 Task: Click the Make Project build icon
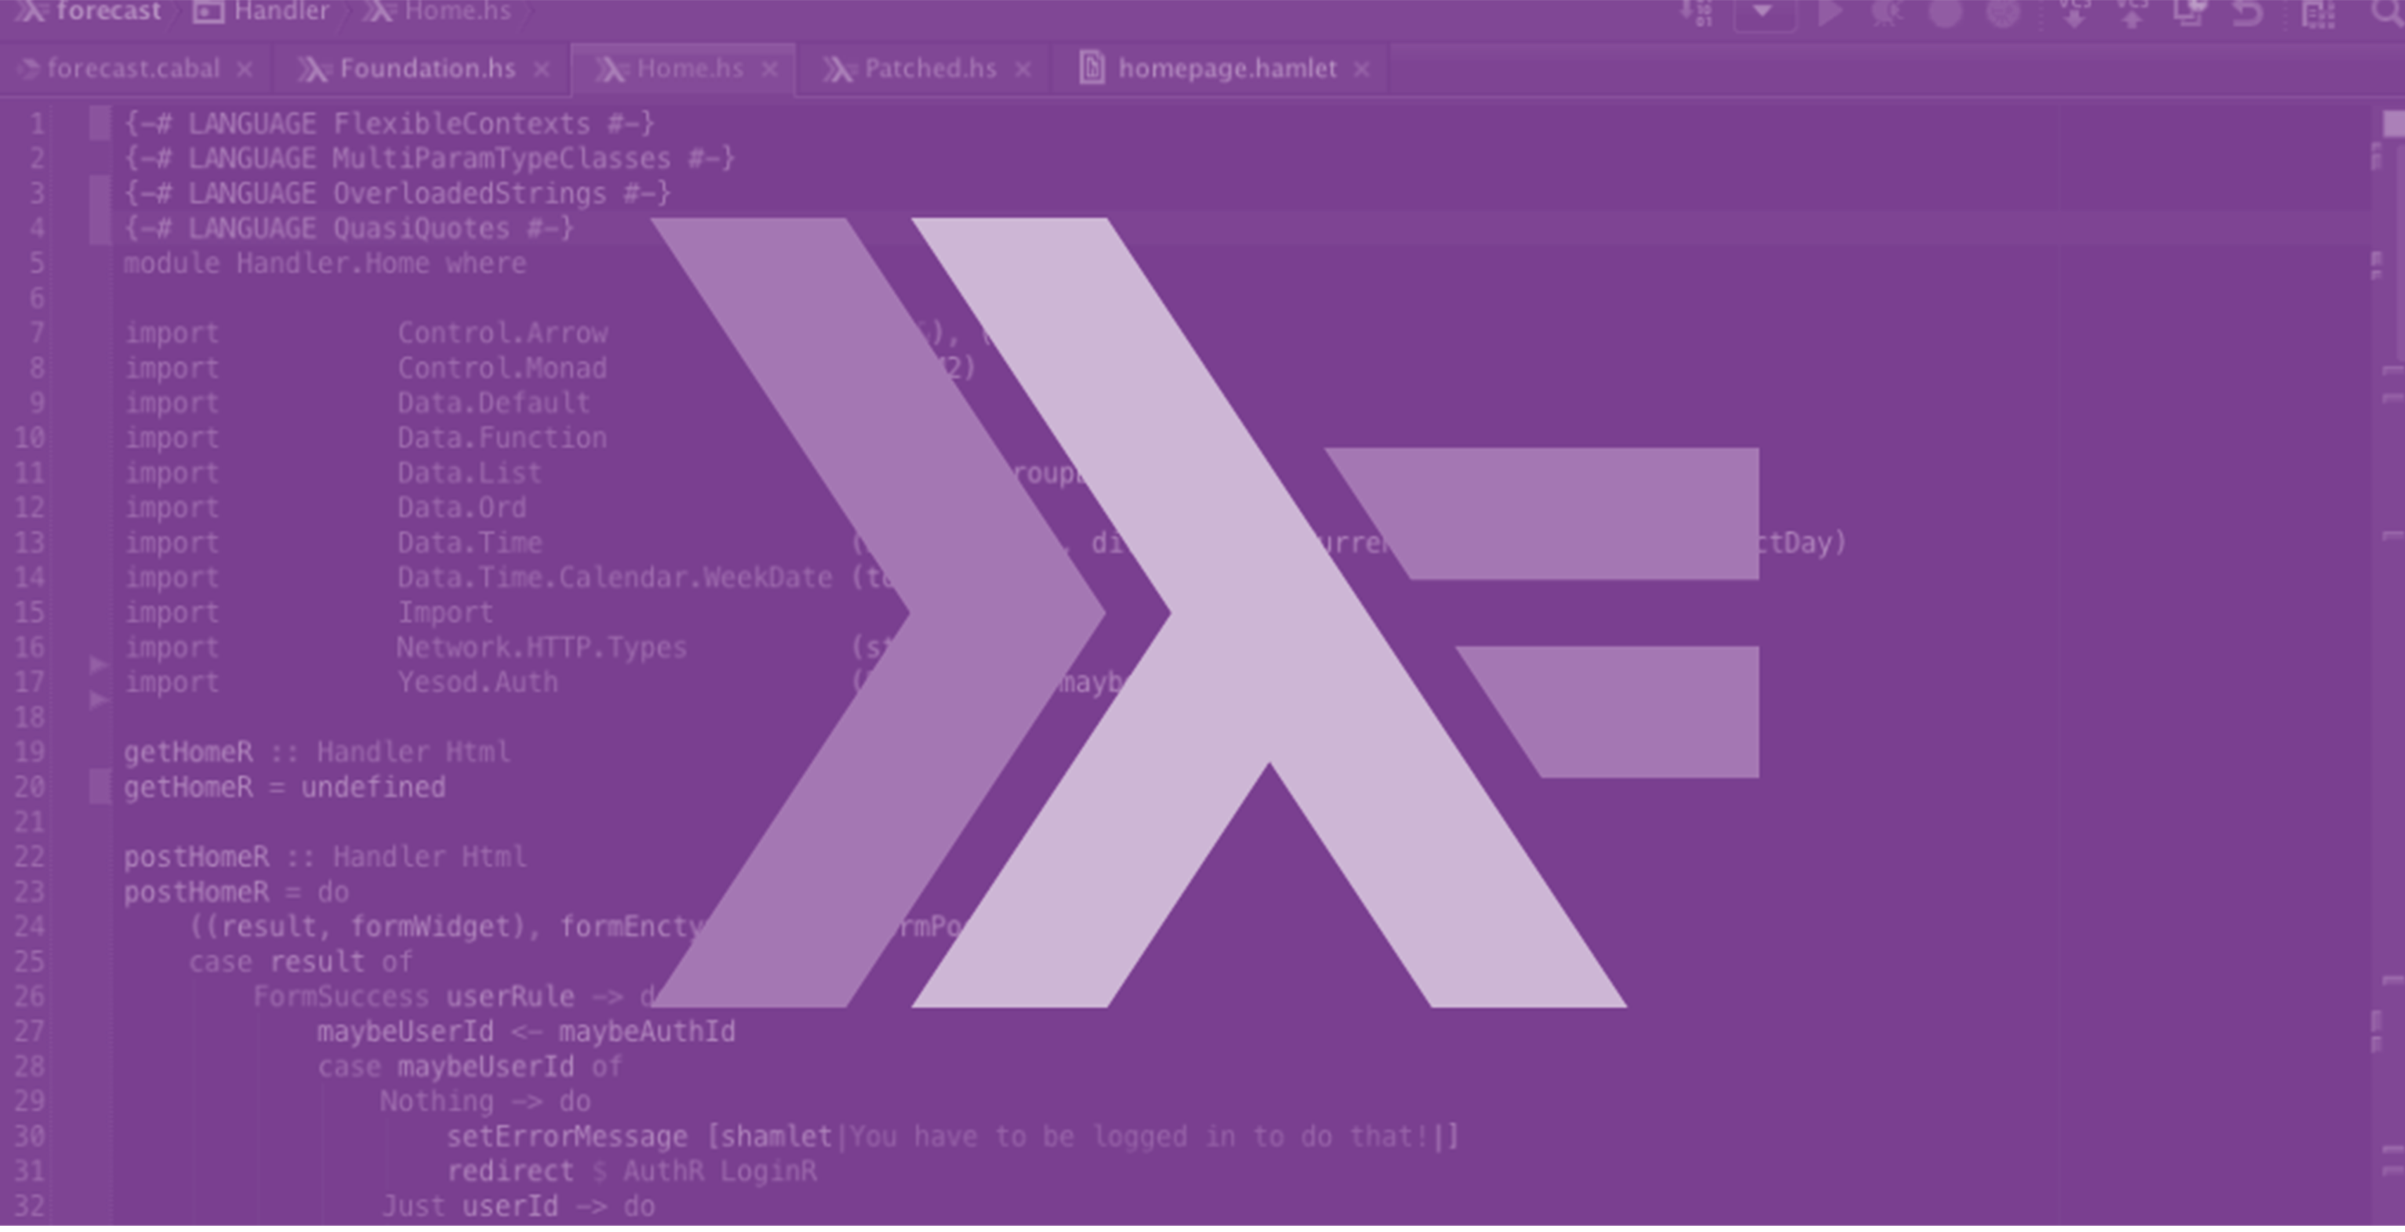[x=1696, y=13]
